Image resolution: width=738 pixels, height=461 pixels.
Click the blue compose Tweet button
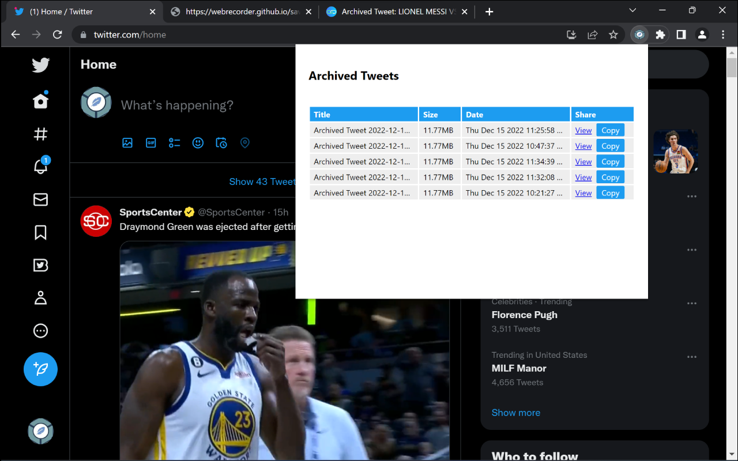pos(40,369)
